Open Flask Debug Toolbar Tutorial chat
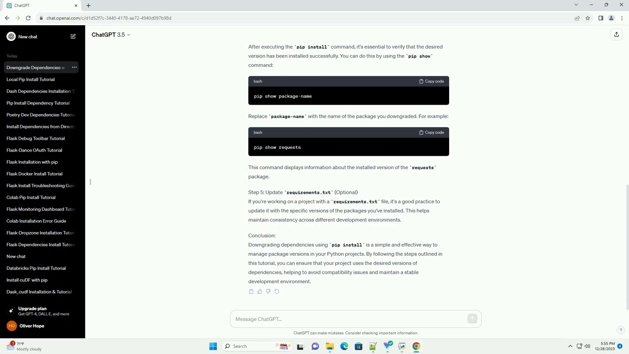 pyautogui.click(x=42, y=138)
